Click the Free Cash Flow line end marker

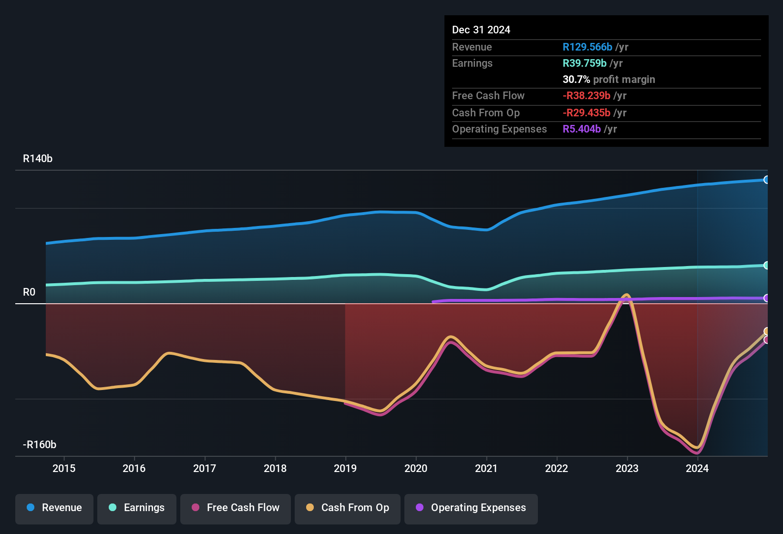tap(767, 340)
